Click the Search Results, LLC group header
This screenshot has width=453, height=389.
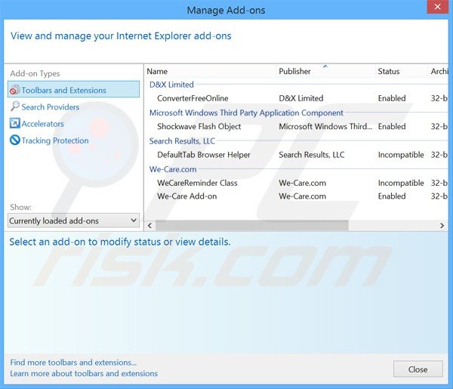182,141
